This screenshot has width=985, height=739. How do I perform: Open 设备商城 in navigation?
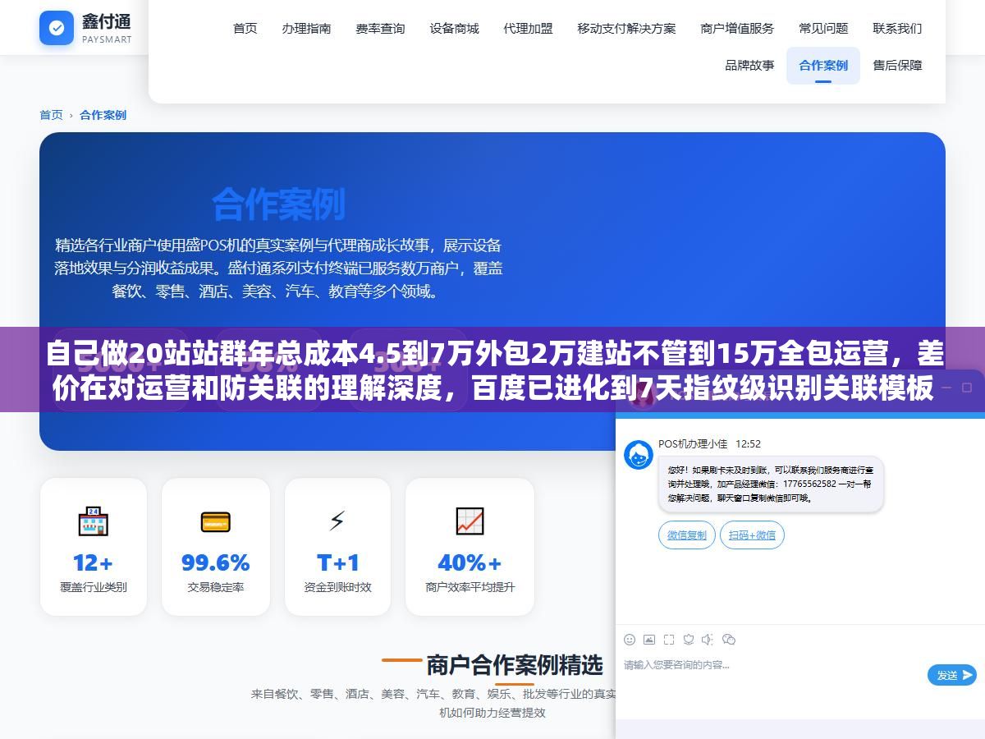pos(454,28)
